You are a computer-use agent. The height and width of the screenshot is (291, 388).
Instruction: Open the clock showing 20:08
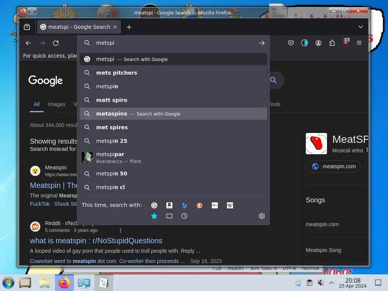coord(353,283)
